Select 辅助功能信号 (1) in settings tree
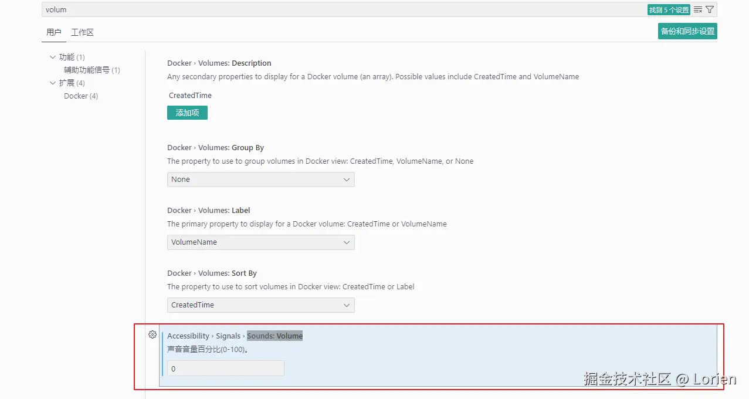The image size is (749, 399). point(92,70)
